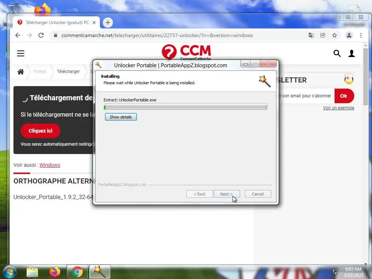
Task: Open the Télécharger breadcrumb
Action: 68,72
